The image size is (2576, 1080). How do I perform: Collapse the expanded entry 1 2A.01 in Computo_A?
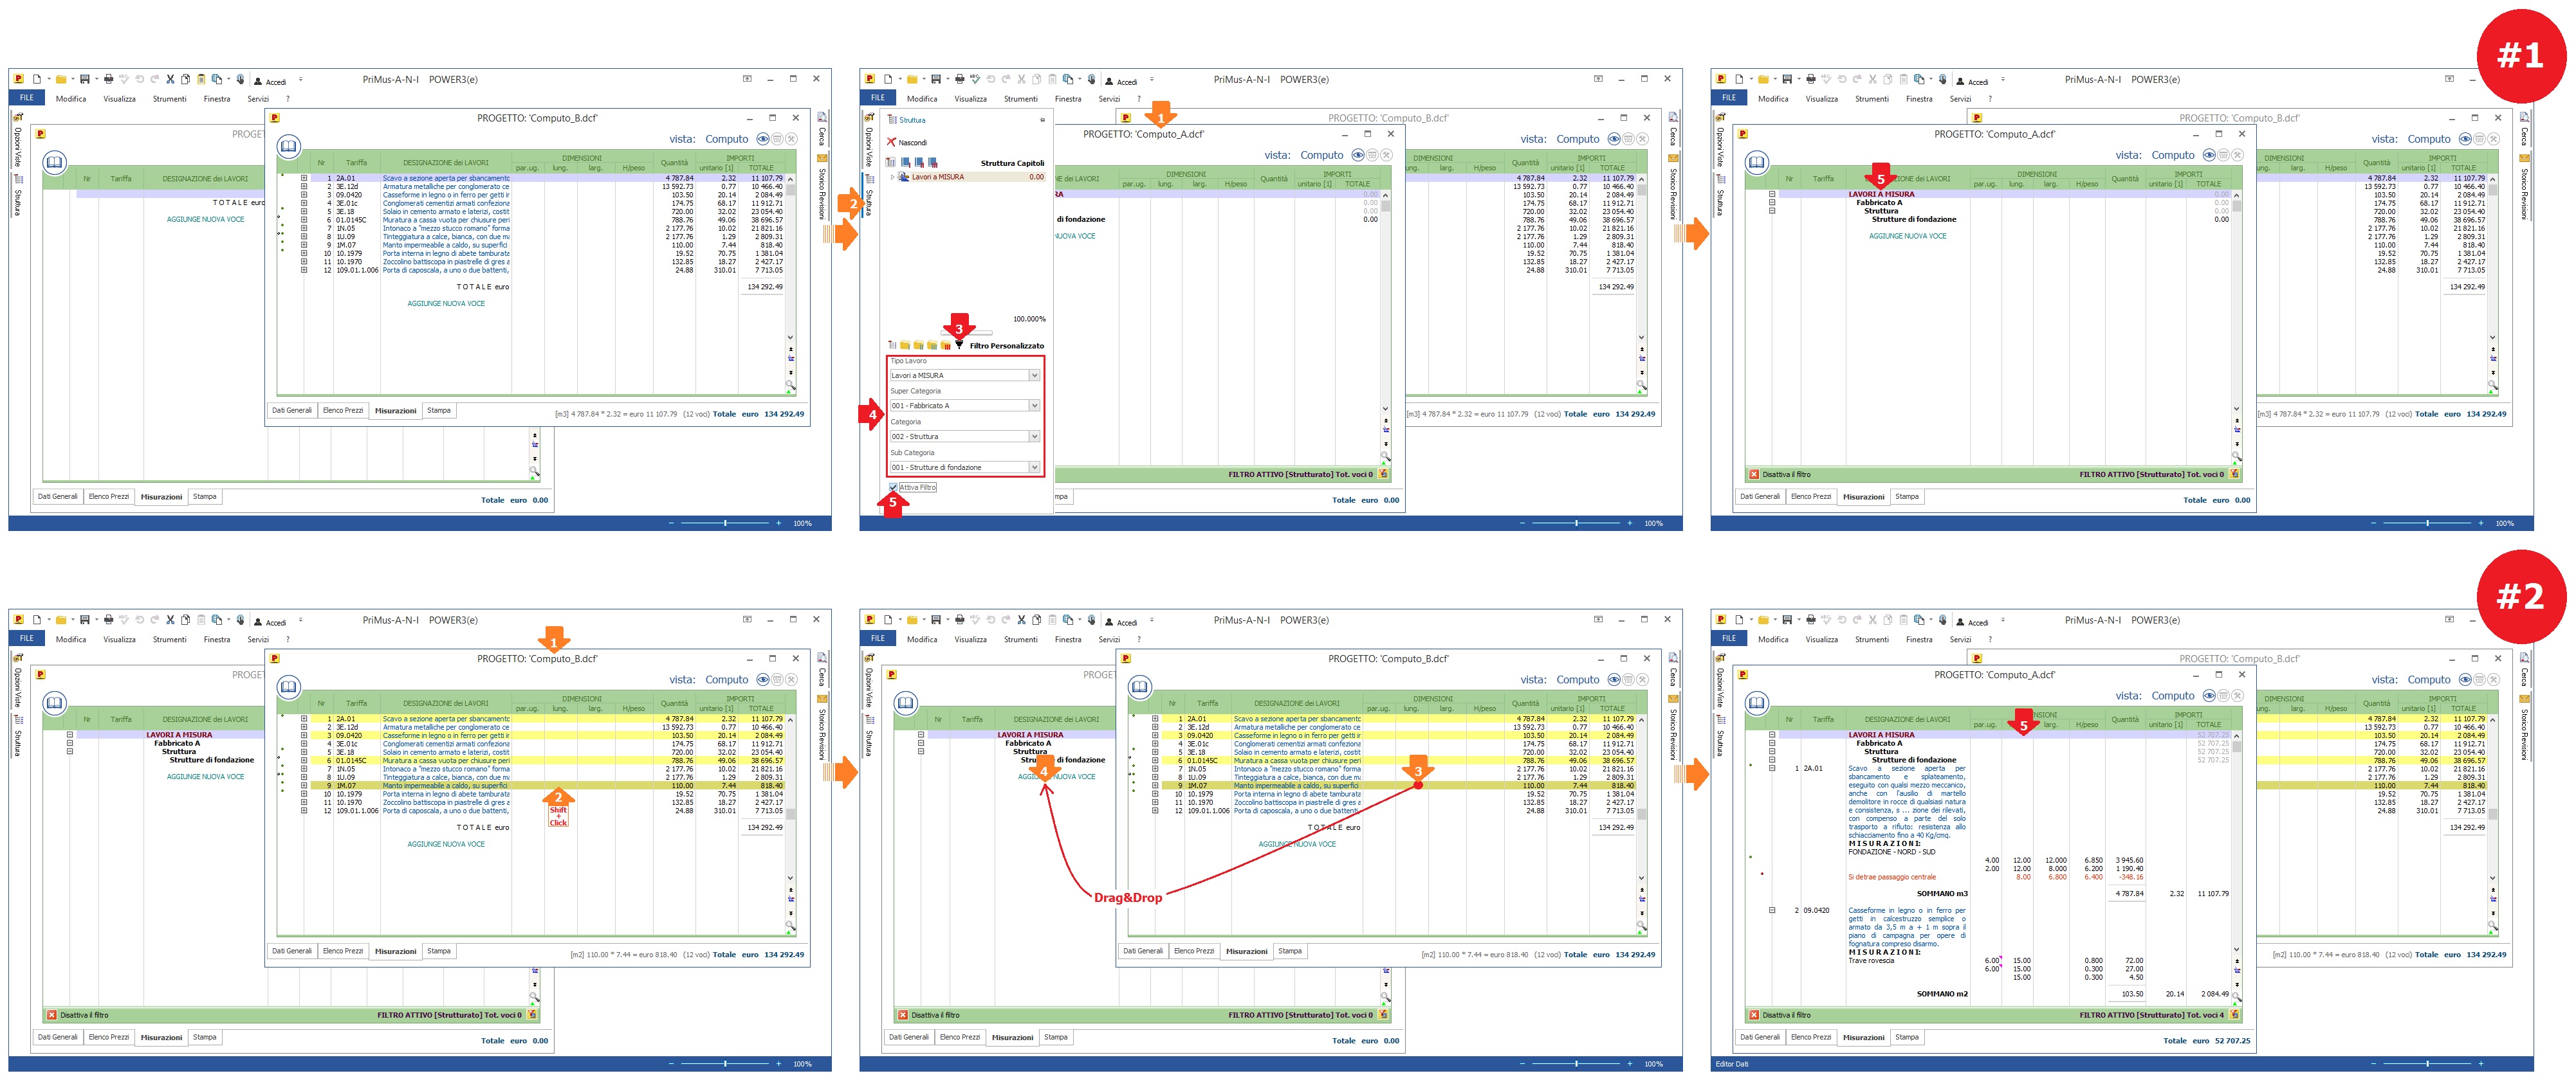[x=1772, y=768]
